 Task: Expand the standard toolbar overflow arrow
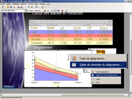43,7
